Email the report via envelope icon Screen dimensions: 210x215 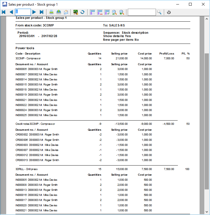pos(66,12)
